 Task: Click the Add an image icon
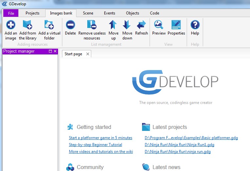tap(11, 25)
